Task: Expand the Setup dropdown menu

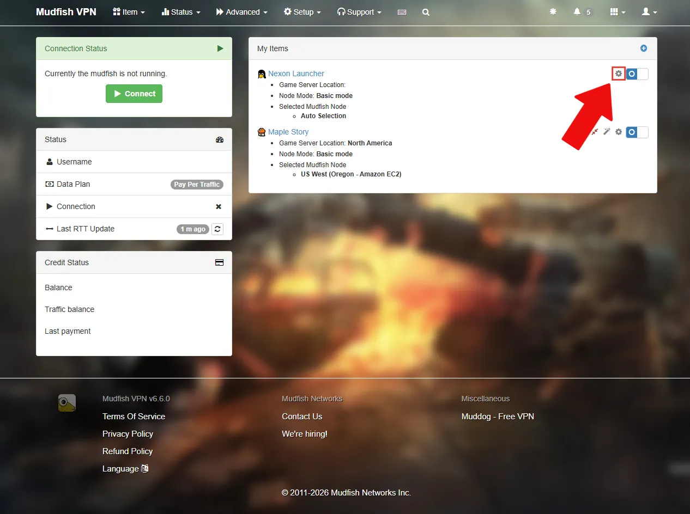Action: (x=302, y=12)
